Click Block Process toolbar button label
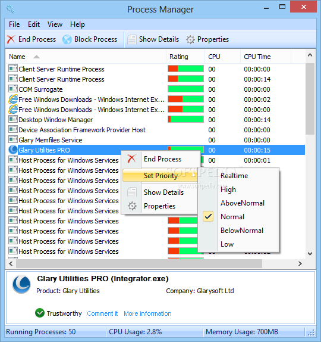The height and width of the screenshot is (342, 321). (x=96, y=39)
